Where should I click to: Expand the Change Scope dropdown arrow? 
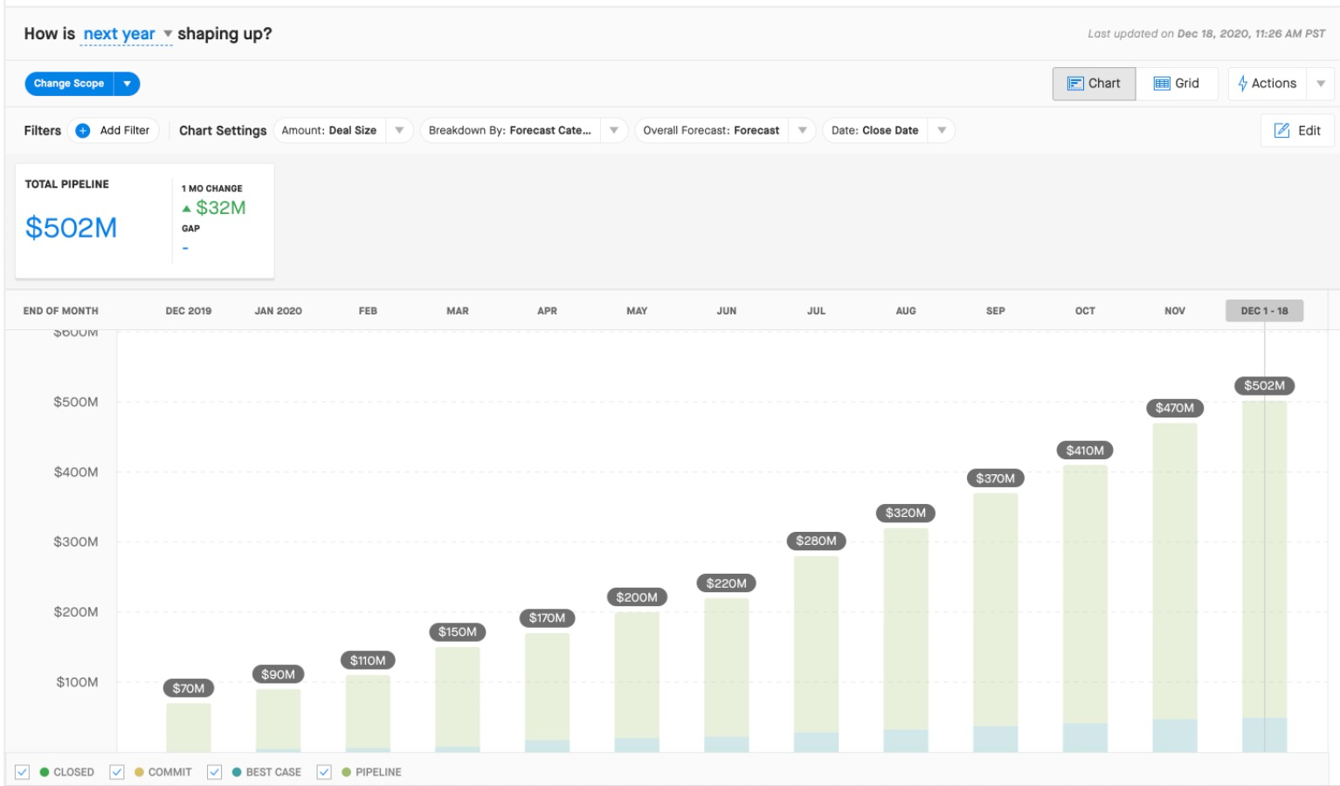coord(128,84)
